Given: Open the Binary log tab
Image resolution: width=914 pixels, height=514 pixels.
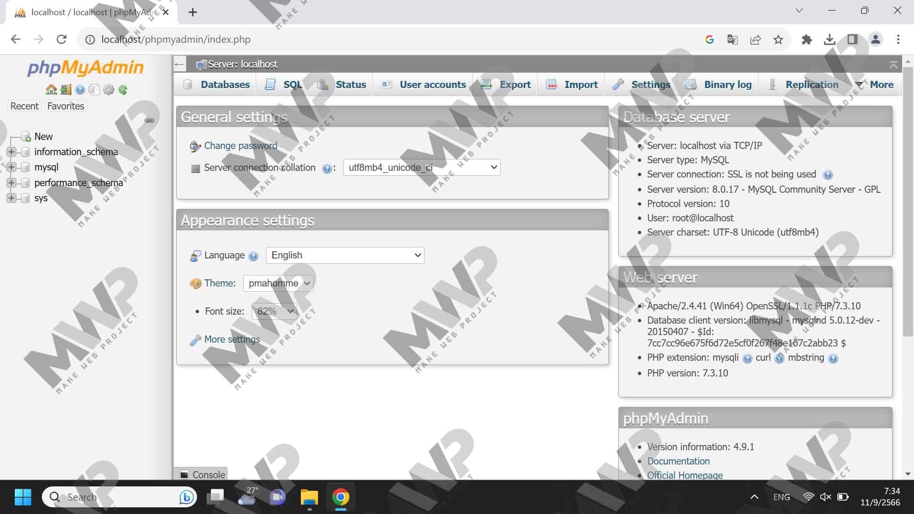Looking at the screenshot, I should pos(718,85).
